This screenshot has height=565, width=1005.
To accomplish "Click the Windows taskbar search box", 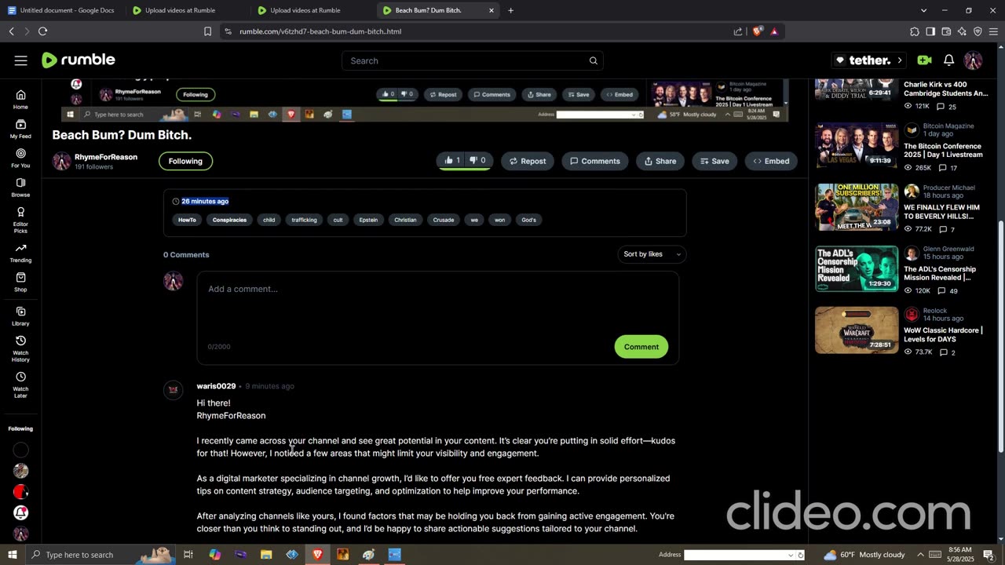I will pos(100,555).
